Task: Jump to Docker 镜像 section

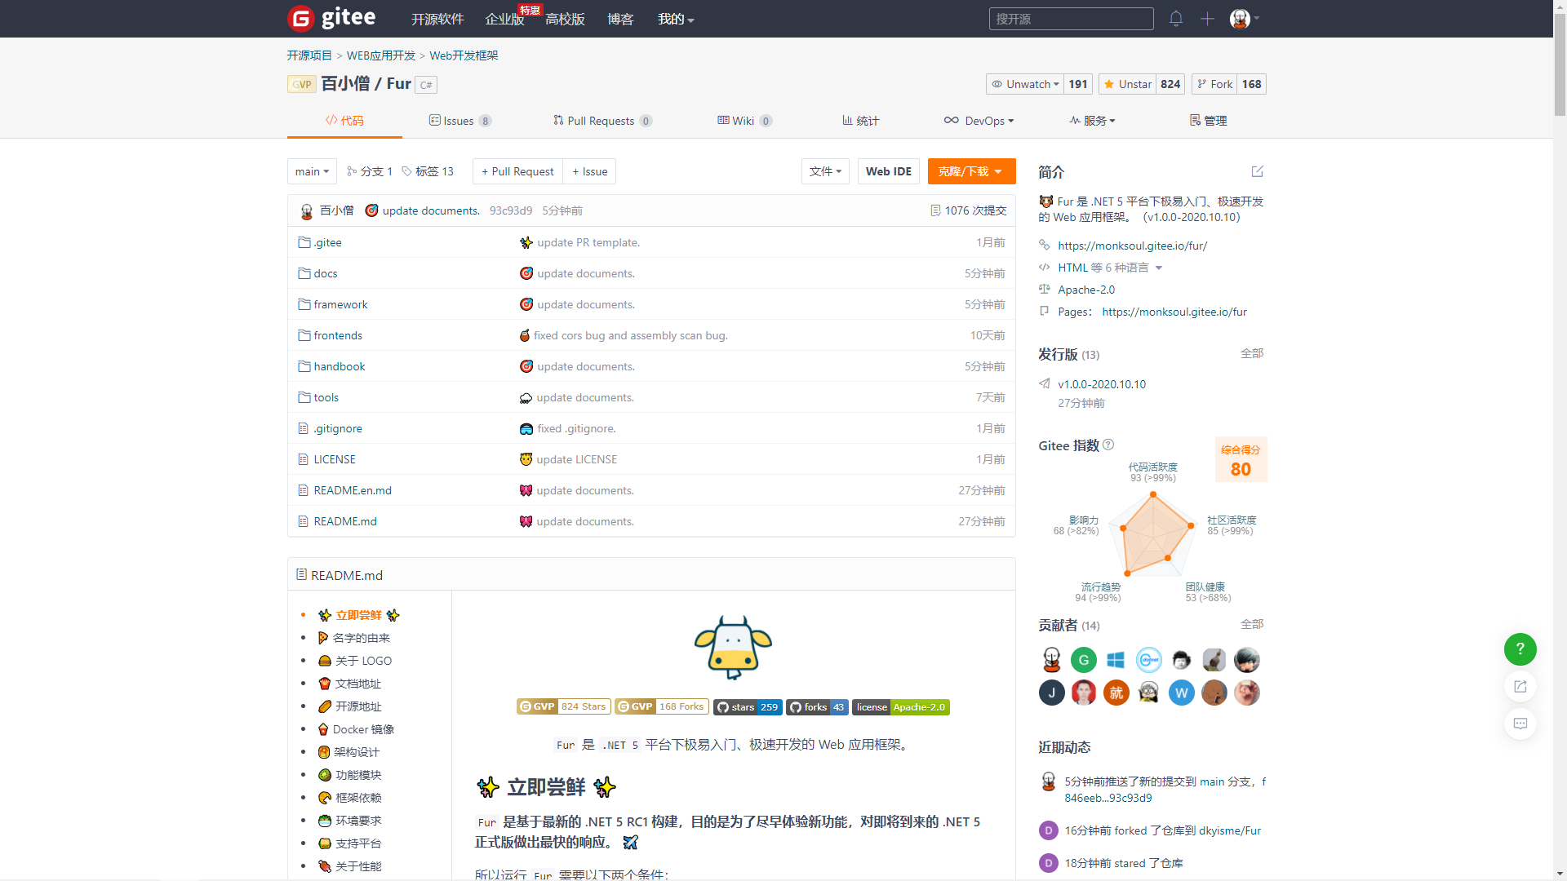Action: [363, 729]
